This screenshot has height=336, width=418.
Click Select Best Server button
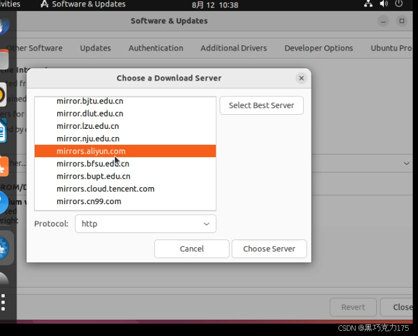(261, 105)
